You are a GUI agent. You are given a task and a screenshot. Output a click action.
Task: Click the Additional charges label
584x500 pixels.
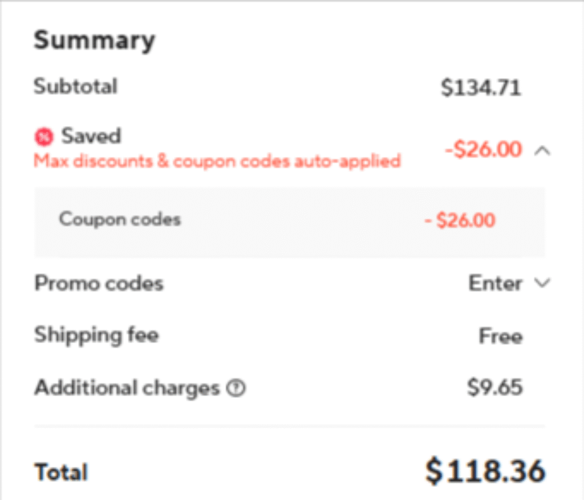[x=127, y=388]
